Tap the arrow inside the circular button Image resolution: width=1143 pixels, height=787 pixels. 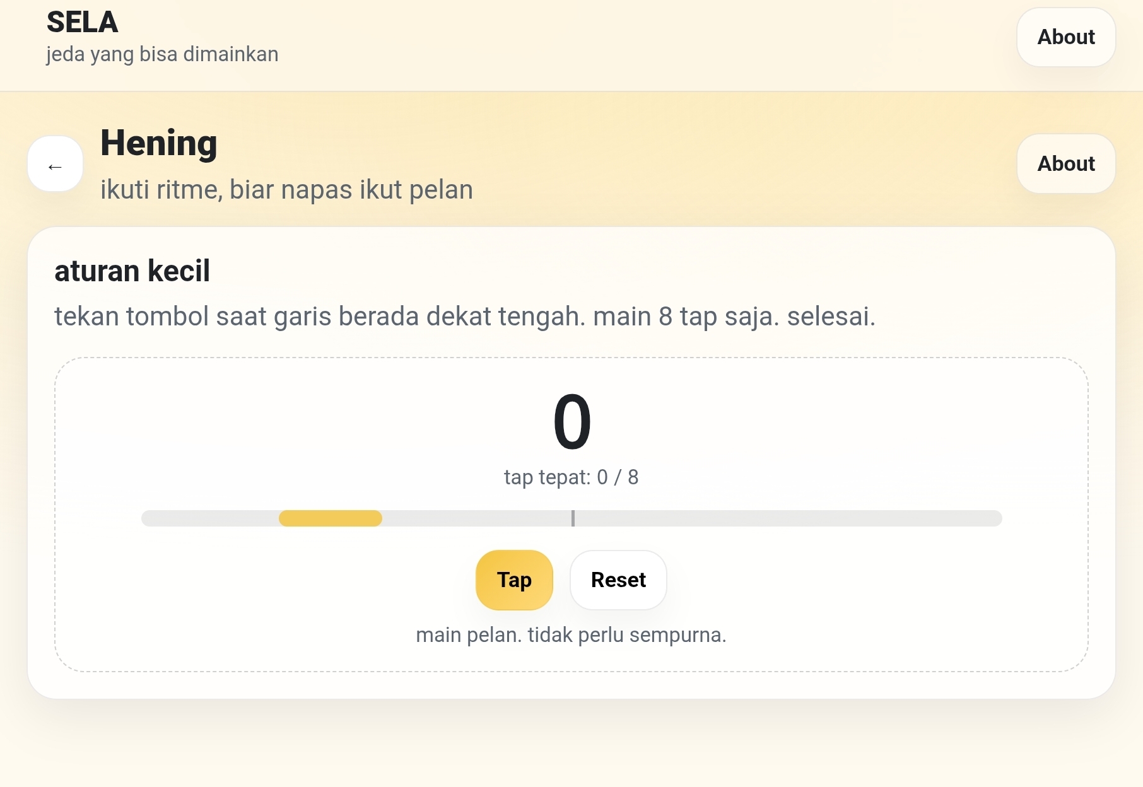coord(55,166)
